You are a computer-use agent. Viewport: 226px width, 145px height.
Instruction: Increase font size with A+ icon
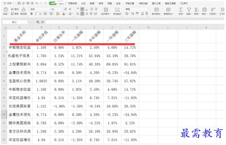[x=65, y=9]
